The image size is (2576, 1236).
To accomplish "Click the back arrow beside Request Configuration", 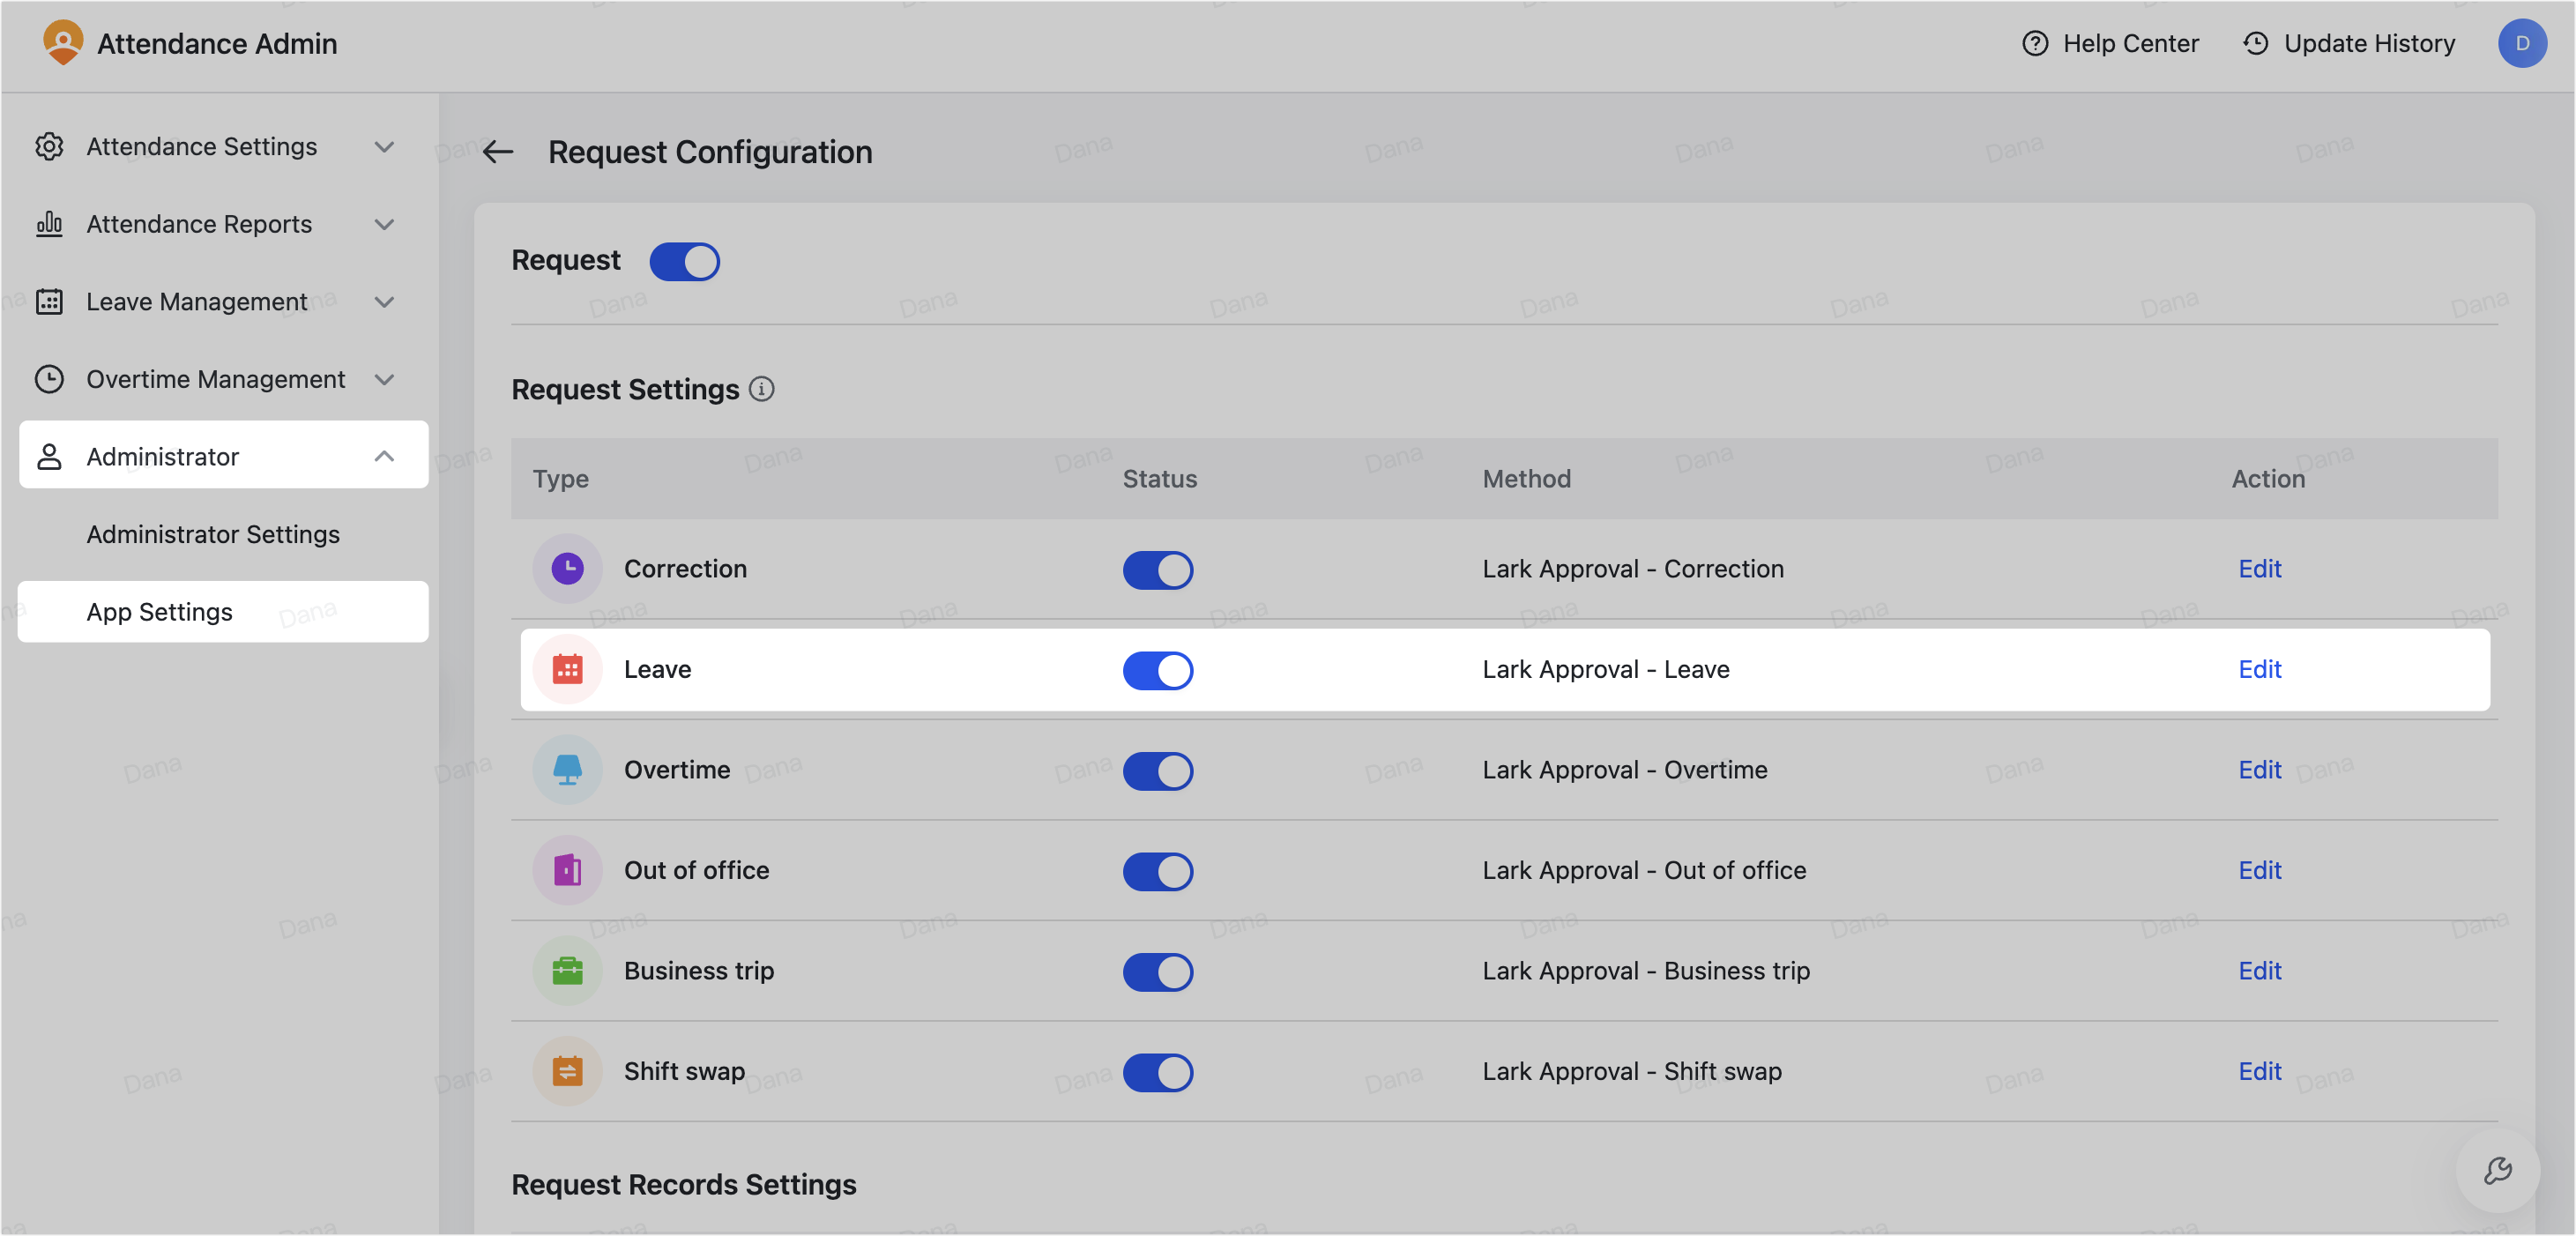I will point(498,152).
